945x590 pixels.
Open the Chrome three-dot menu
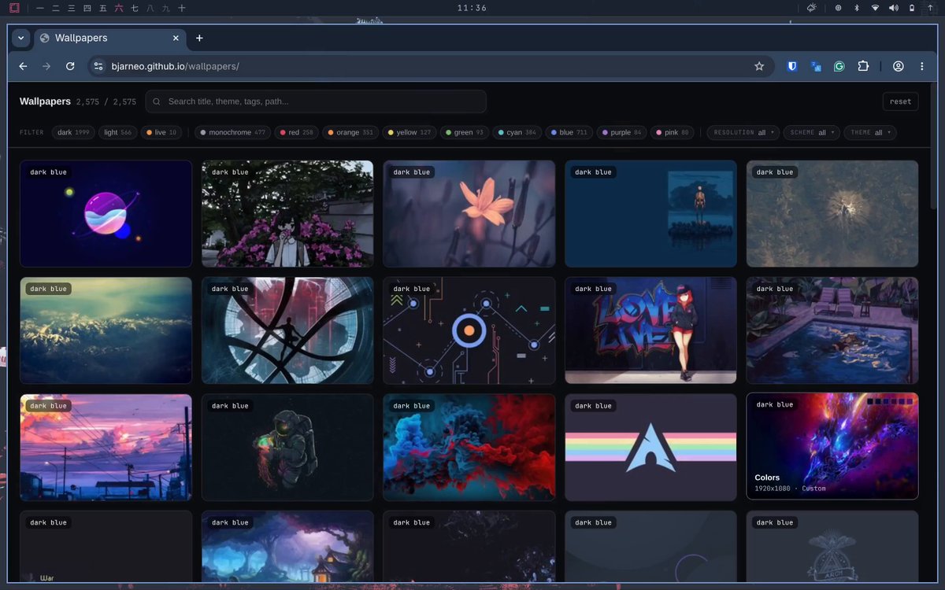click(921, 67)
